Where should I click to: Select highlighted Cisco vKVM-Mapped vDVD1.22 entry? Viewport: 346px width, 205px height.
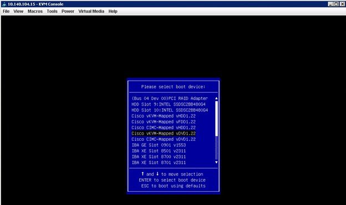[164, 133]
